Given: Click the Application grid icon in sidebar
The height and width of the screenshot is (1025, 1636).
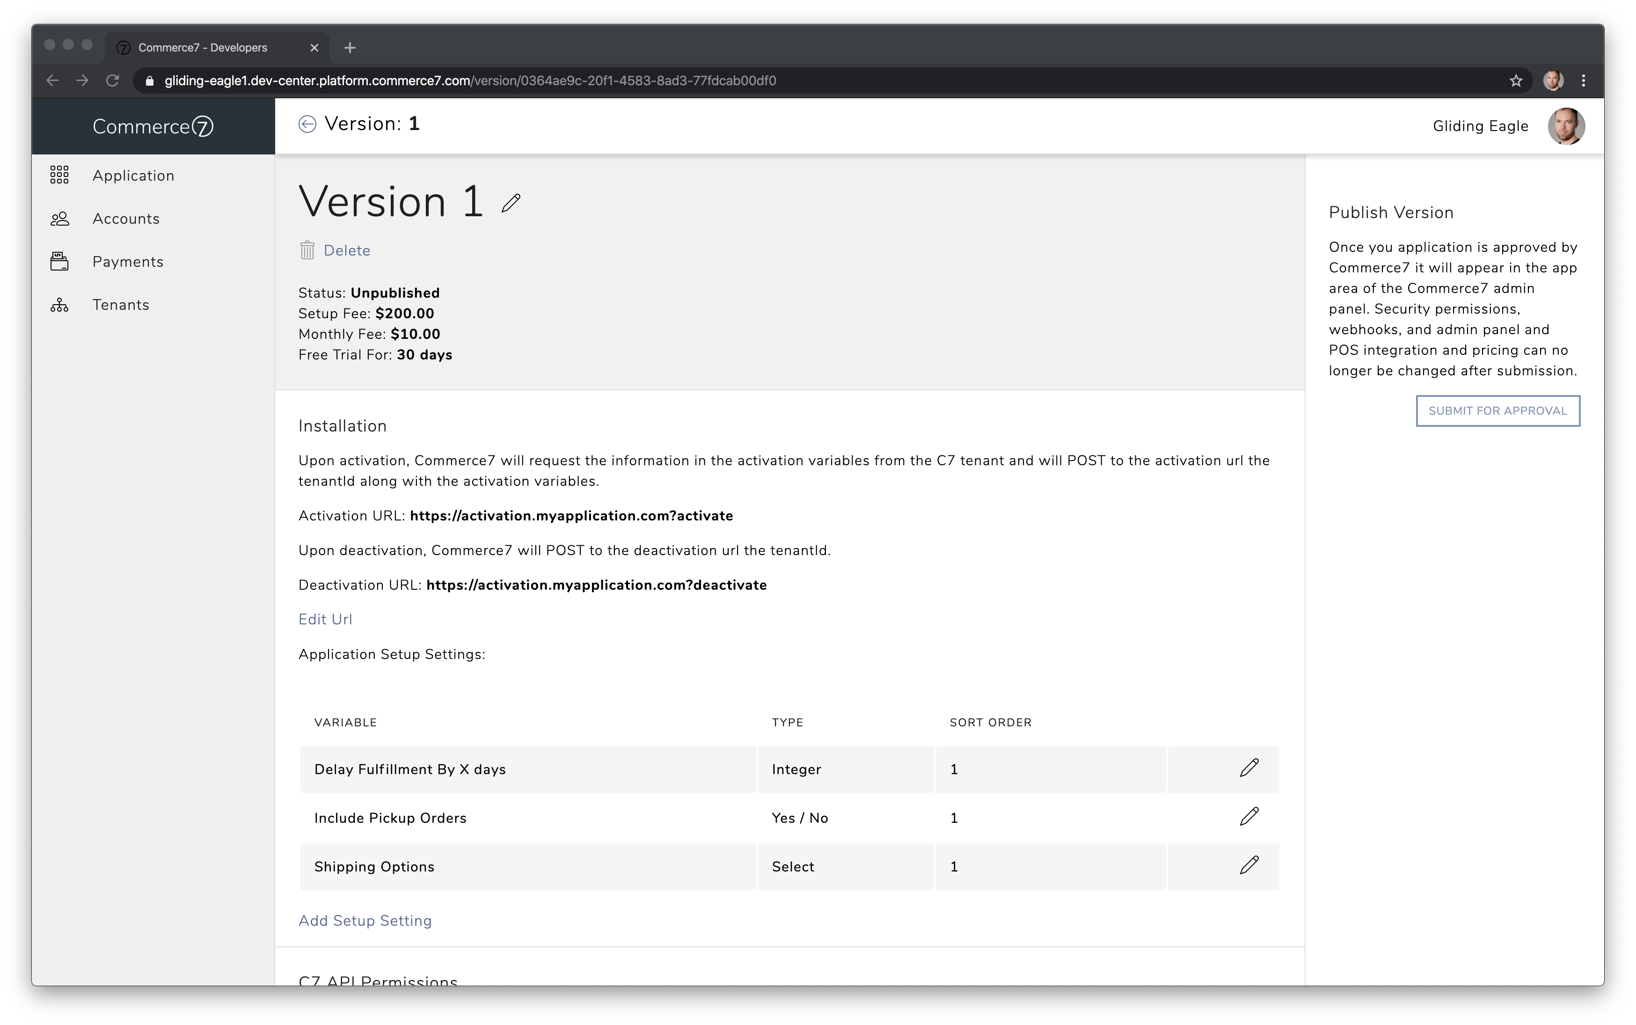Looking at the screenshot, I should (59, 176).
